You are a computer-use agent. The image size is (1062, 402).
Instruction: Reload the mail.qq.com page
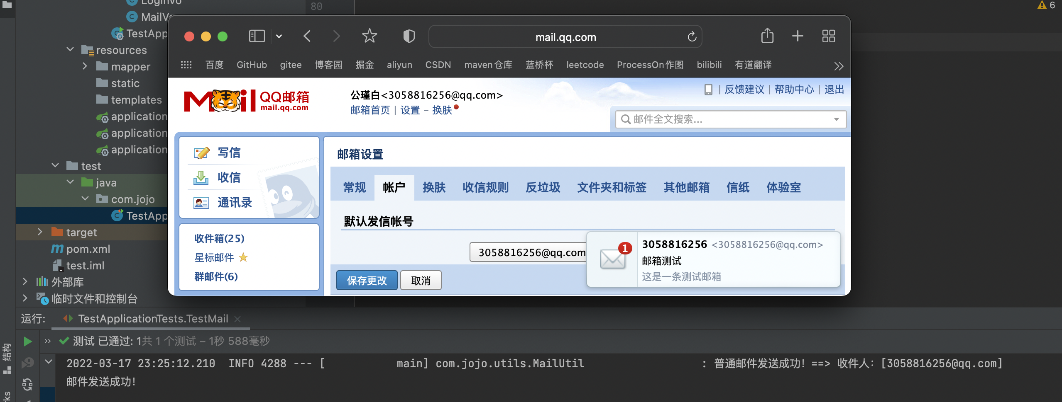coord(692,37)
